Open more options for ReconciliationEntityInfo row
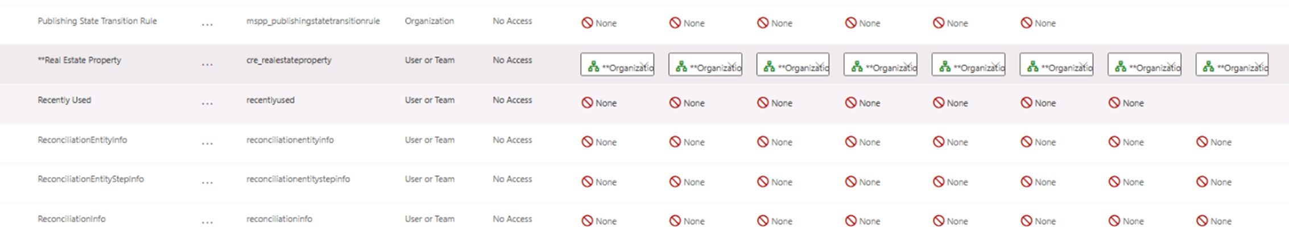This screenshot has height=228, width=1289. [x=207, y=143]
